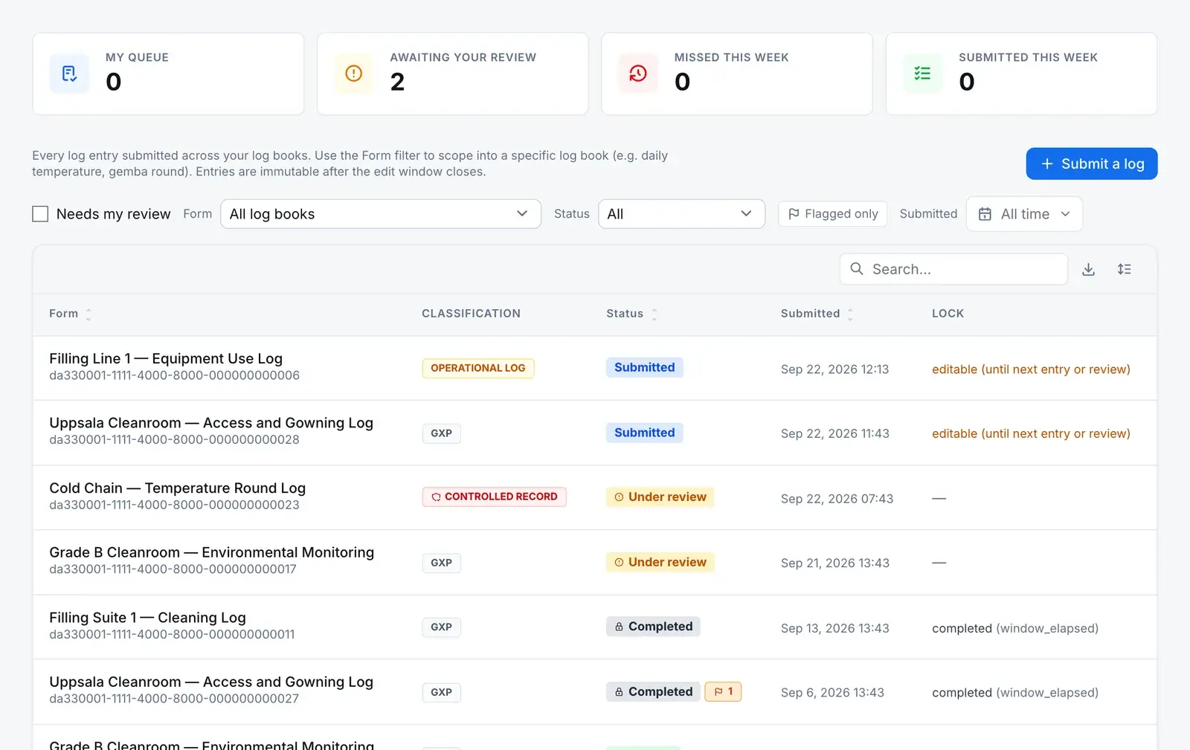Screen dimensions: 1190x750
Task: Toggle the Flagged only filter
Action: click(832, 213)
